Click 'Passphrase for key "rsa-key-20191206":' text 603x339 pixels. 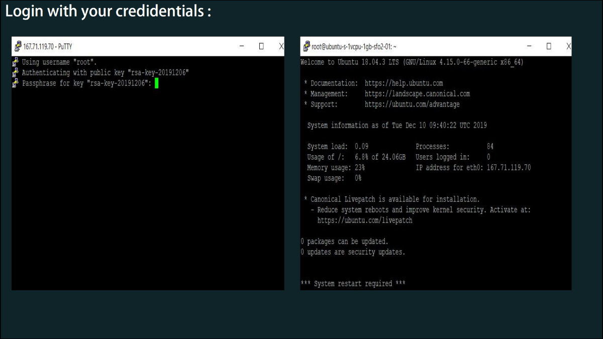(87, 83)
